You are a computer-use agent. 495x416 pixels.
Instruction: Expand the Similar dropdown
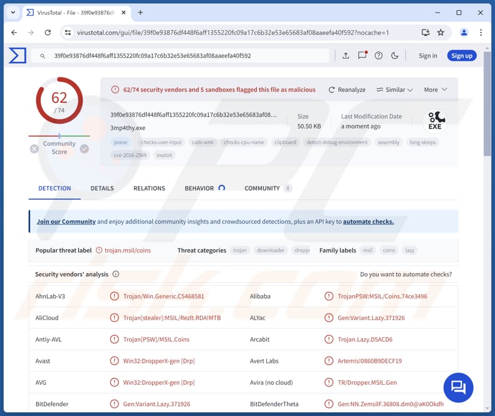pos(395,90)
